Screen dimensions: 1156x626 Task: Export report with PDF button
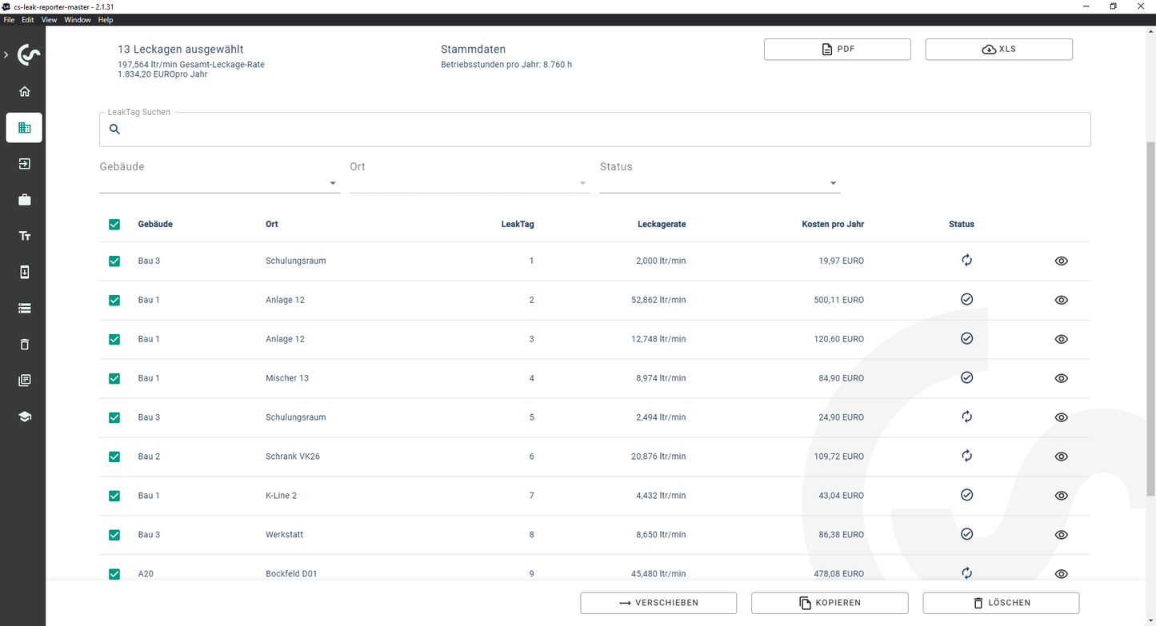[x=837, y=50]
